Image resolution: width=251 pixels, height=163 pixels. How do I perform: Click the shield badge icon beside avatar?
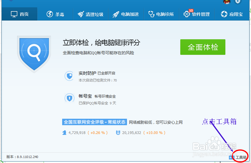238,2
